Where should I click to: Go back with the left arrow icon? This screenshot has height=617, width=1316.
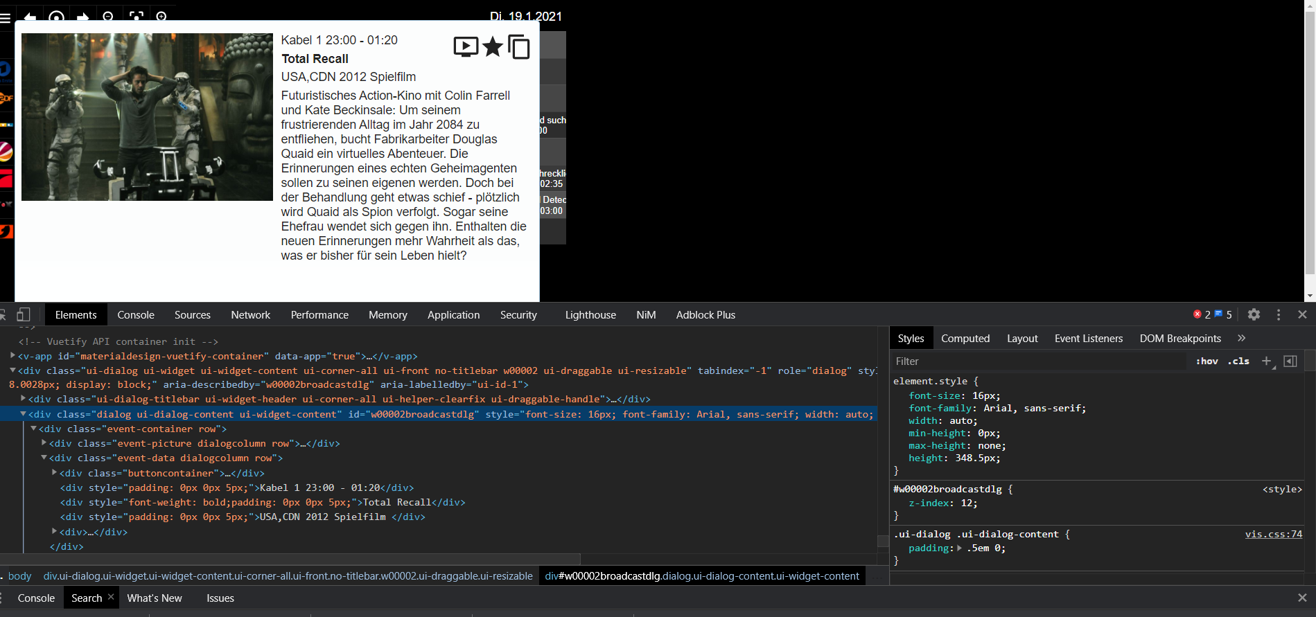click(x=30, y=17)
